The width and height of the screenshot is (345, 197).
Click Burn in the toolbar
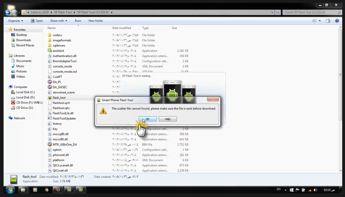click(x=78, y=21)
